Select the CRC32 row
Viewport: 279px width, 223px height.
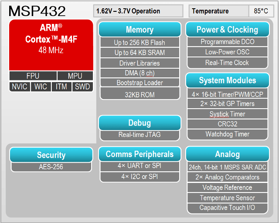(x=228, y=124)
